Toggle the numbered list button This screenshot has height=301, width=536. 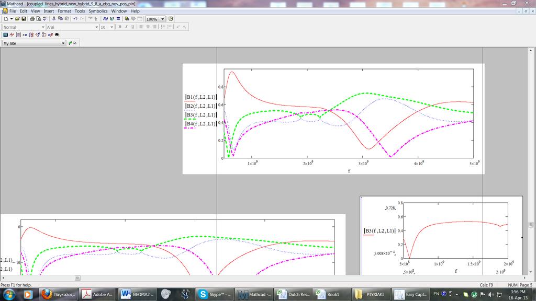point(170,27)
